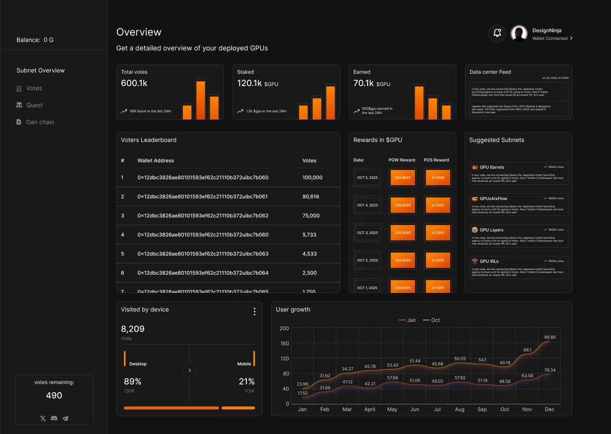Click the 8,209 visits count
Viewport: 611px width, 434px height.
tap(132, 329)
